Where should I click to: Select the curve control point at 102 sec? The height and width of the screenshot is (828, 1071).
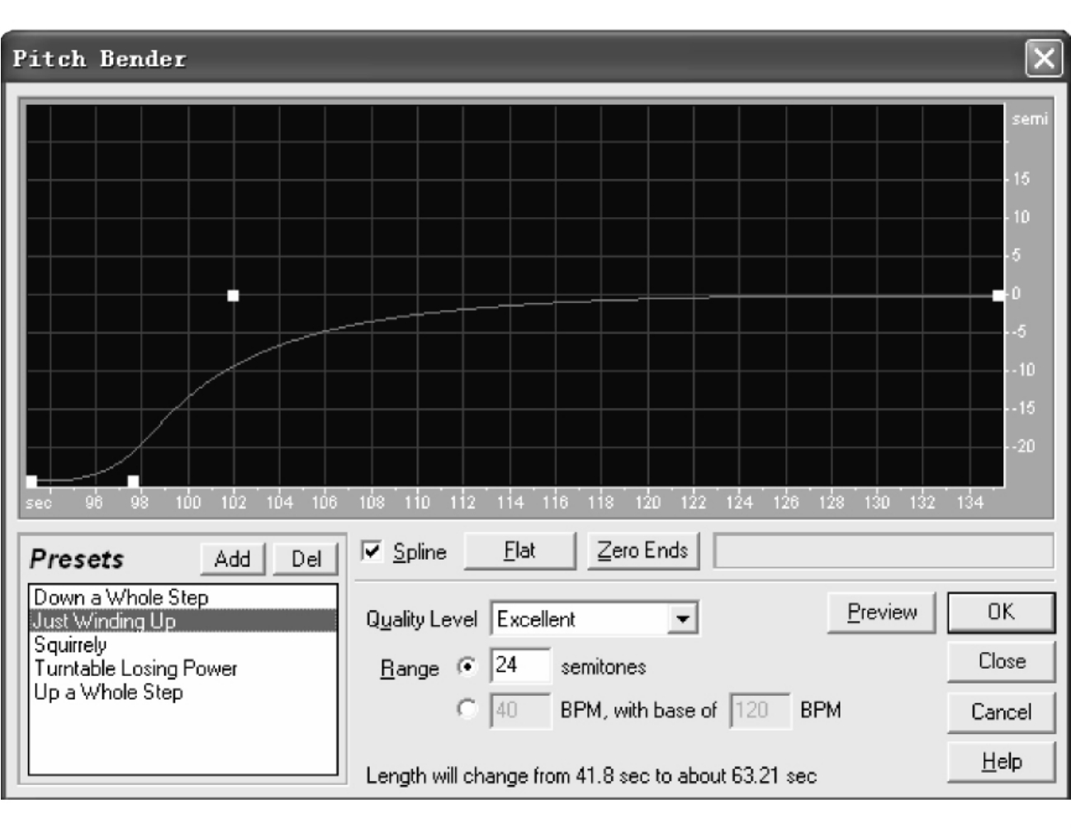pyautogui.click(x=233, y=296)
